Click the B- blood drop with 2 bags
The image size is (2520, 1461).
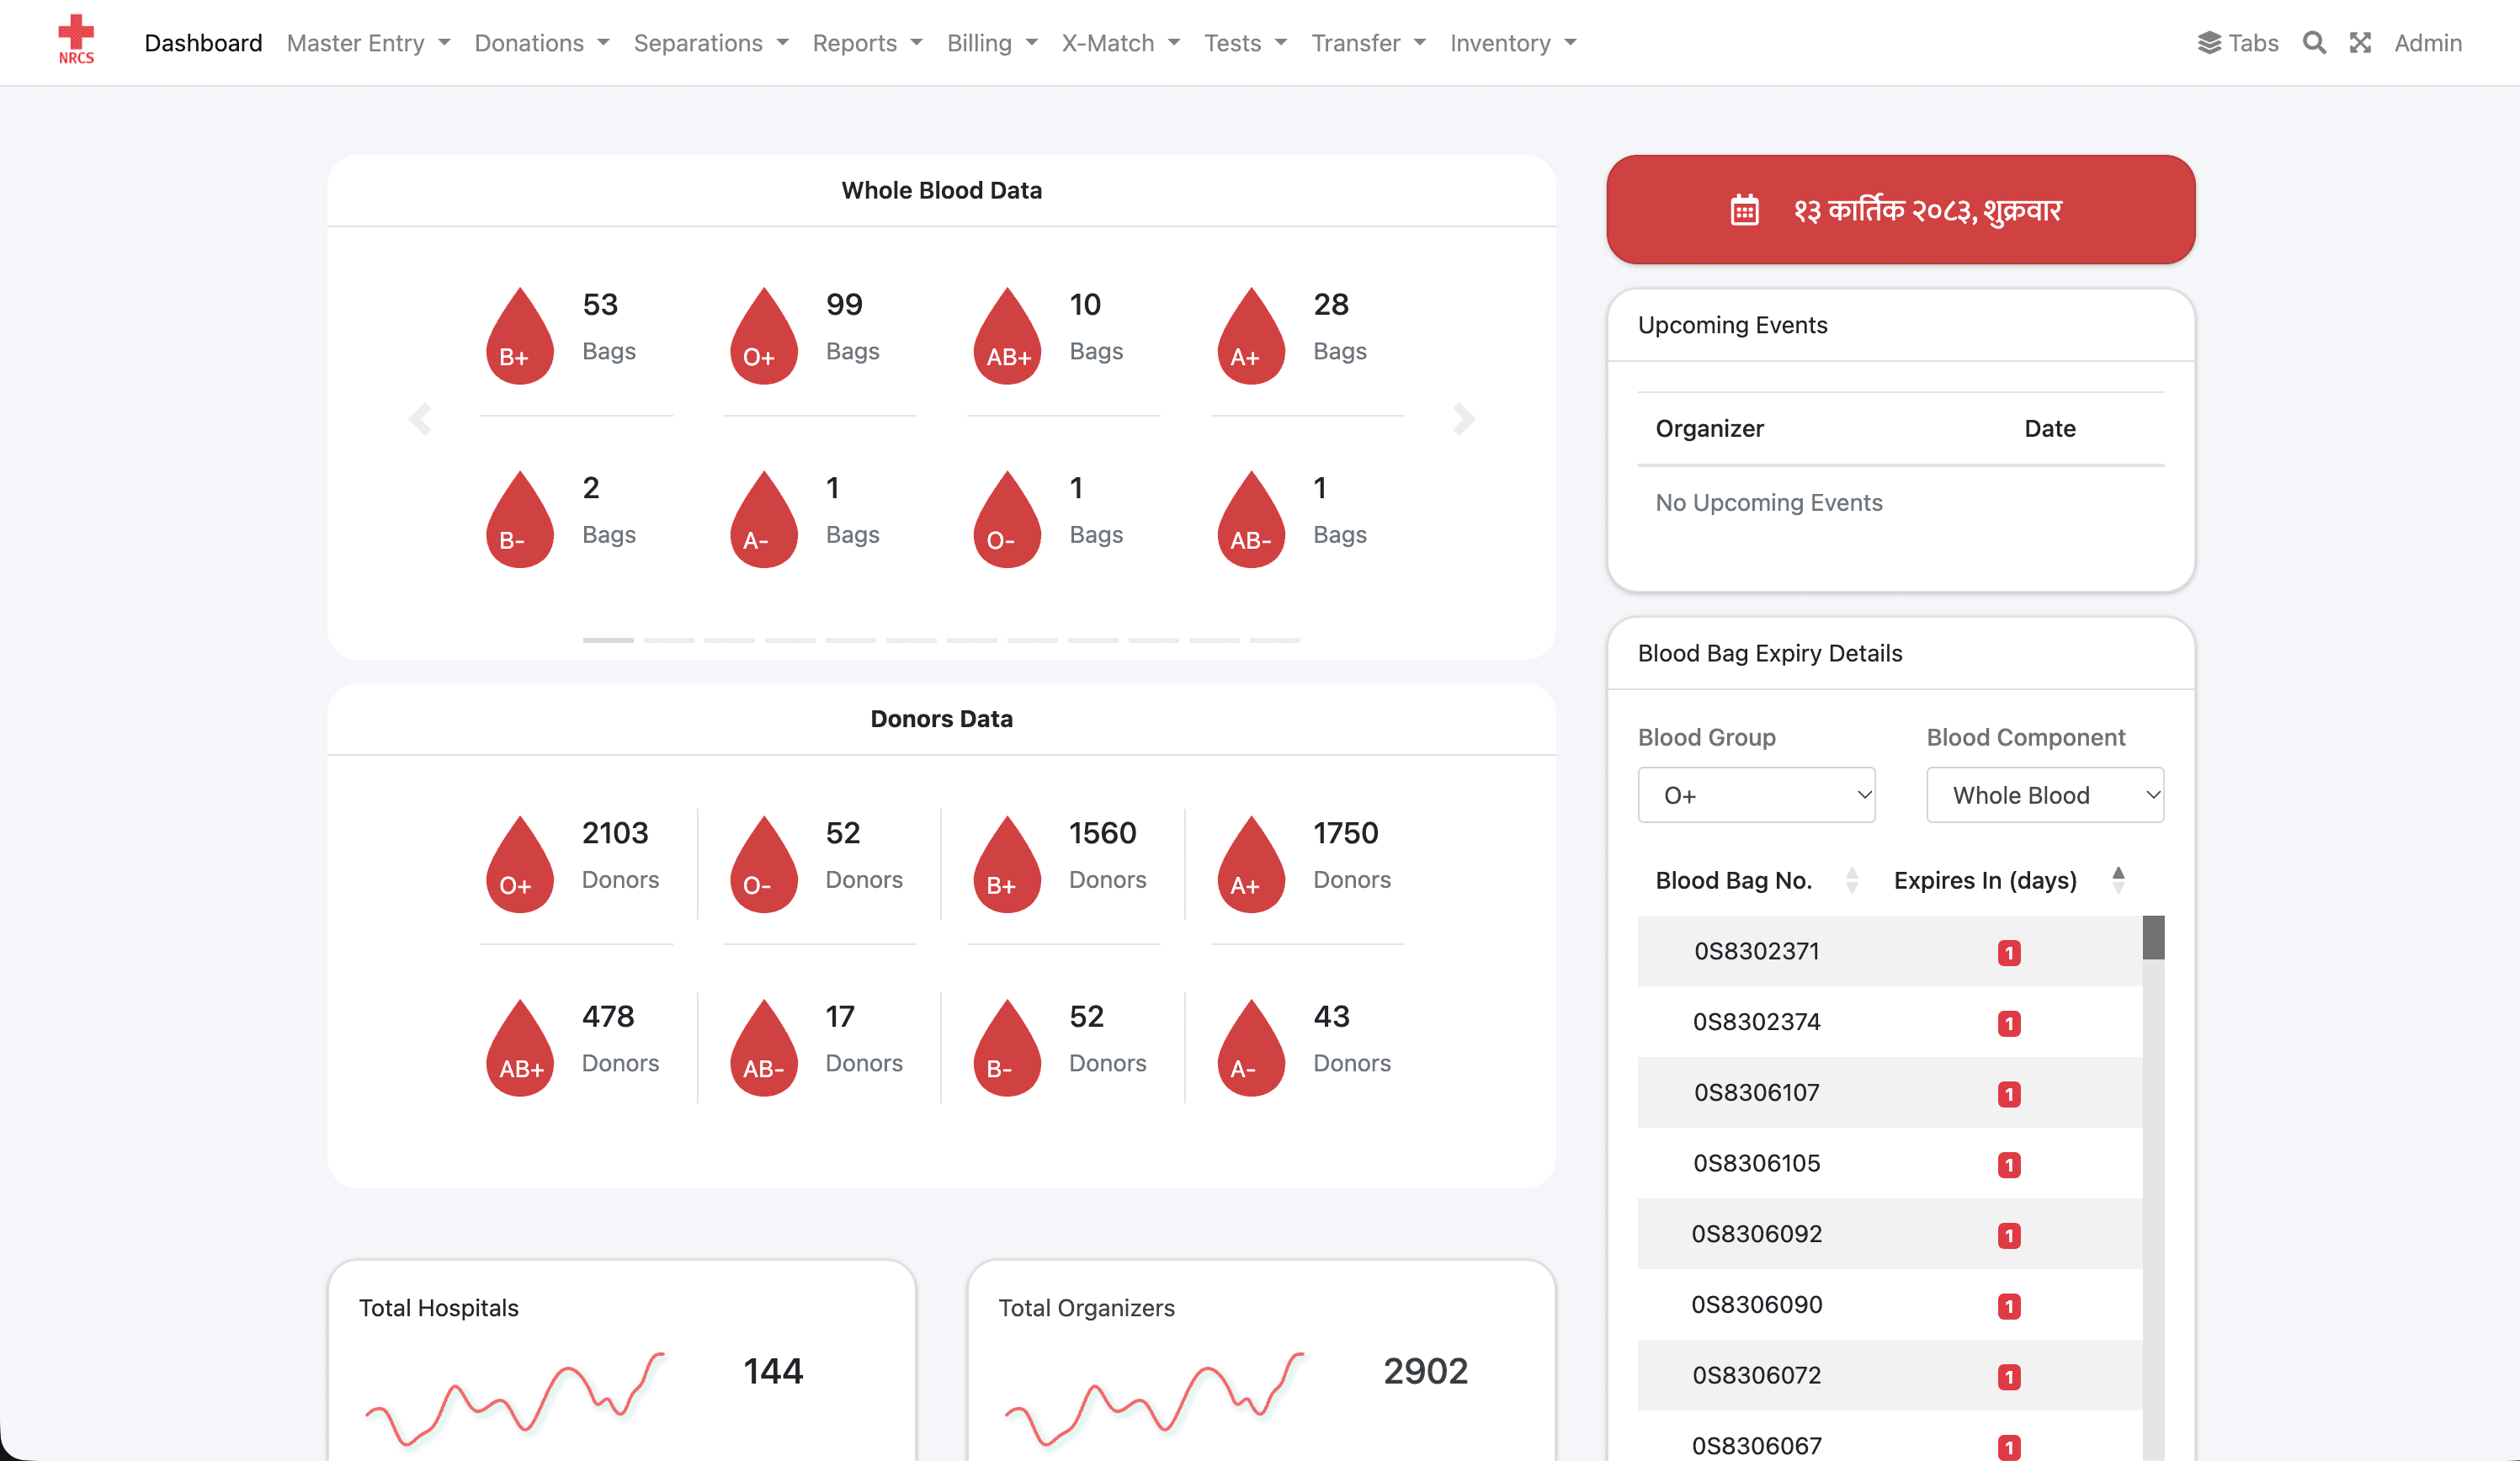point(519,519)
